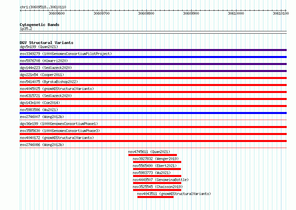The image size is (296, 210).
Task: Click the red dgv36e199 variant bar
Action: [x=153, y=127]
